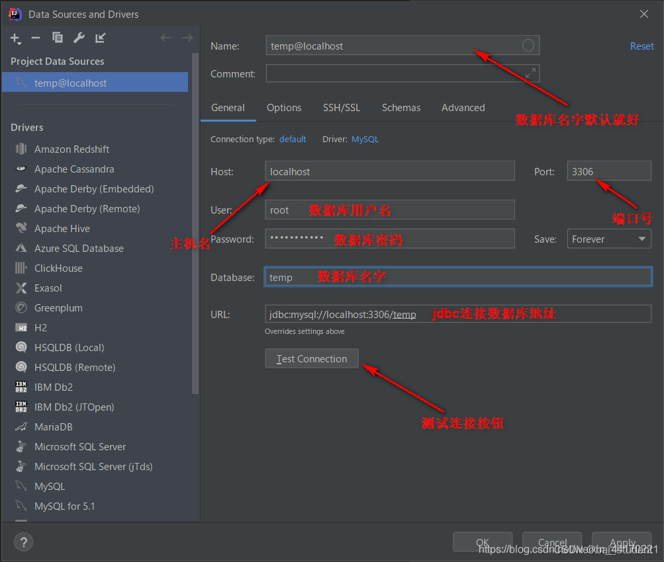
Task: Open help with question mark button
Action: tap(23, 542)
